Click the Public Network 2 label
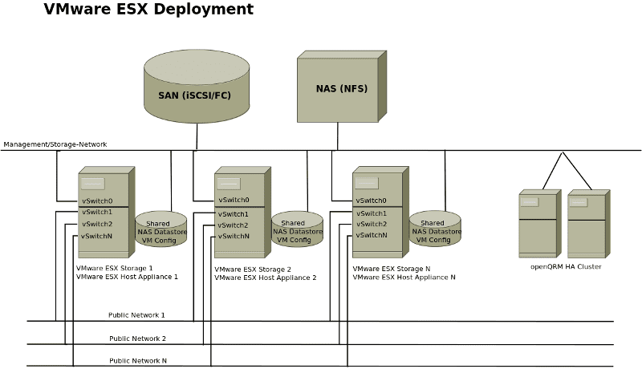 (137, 339)
